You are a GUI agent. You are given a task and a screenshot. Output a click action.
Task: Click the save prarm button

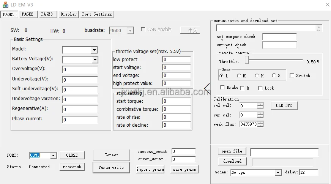[184, 170]
